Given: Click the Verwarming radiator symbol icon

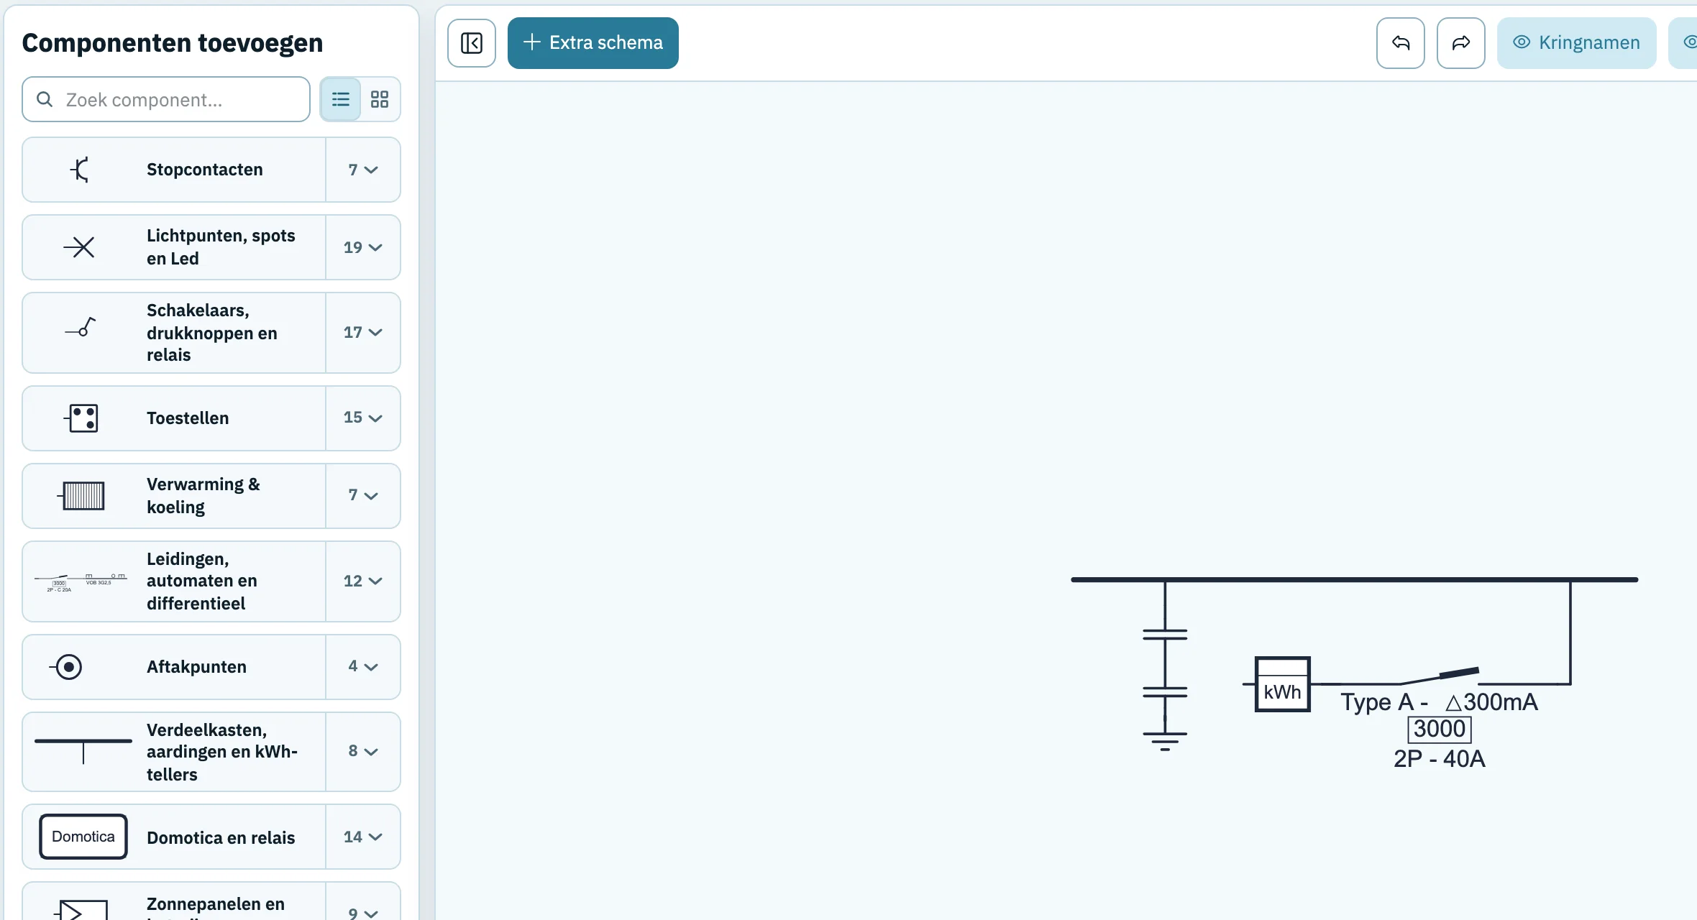Looking at the screenshot, I should coord(81,496).
